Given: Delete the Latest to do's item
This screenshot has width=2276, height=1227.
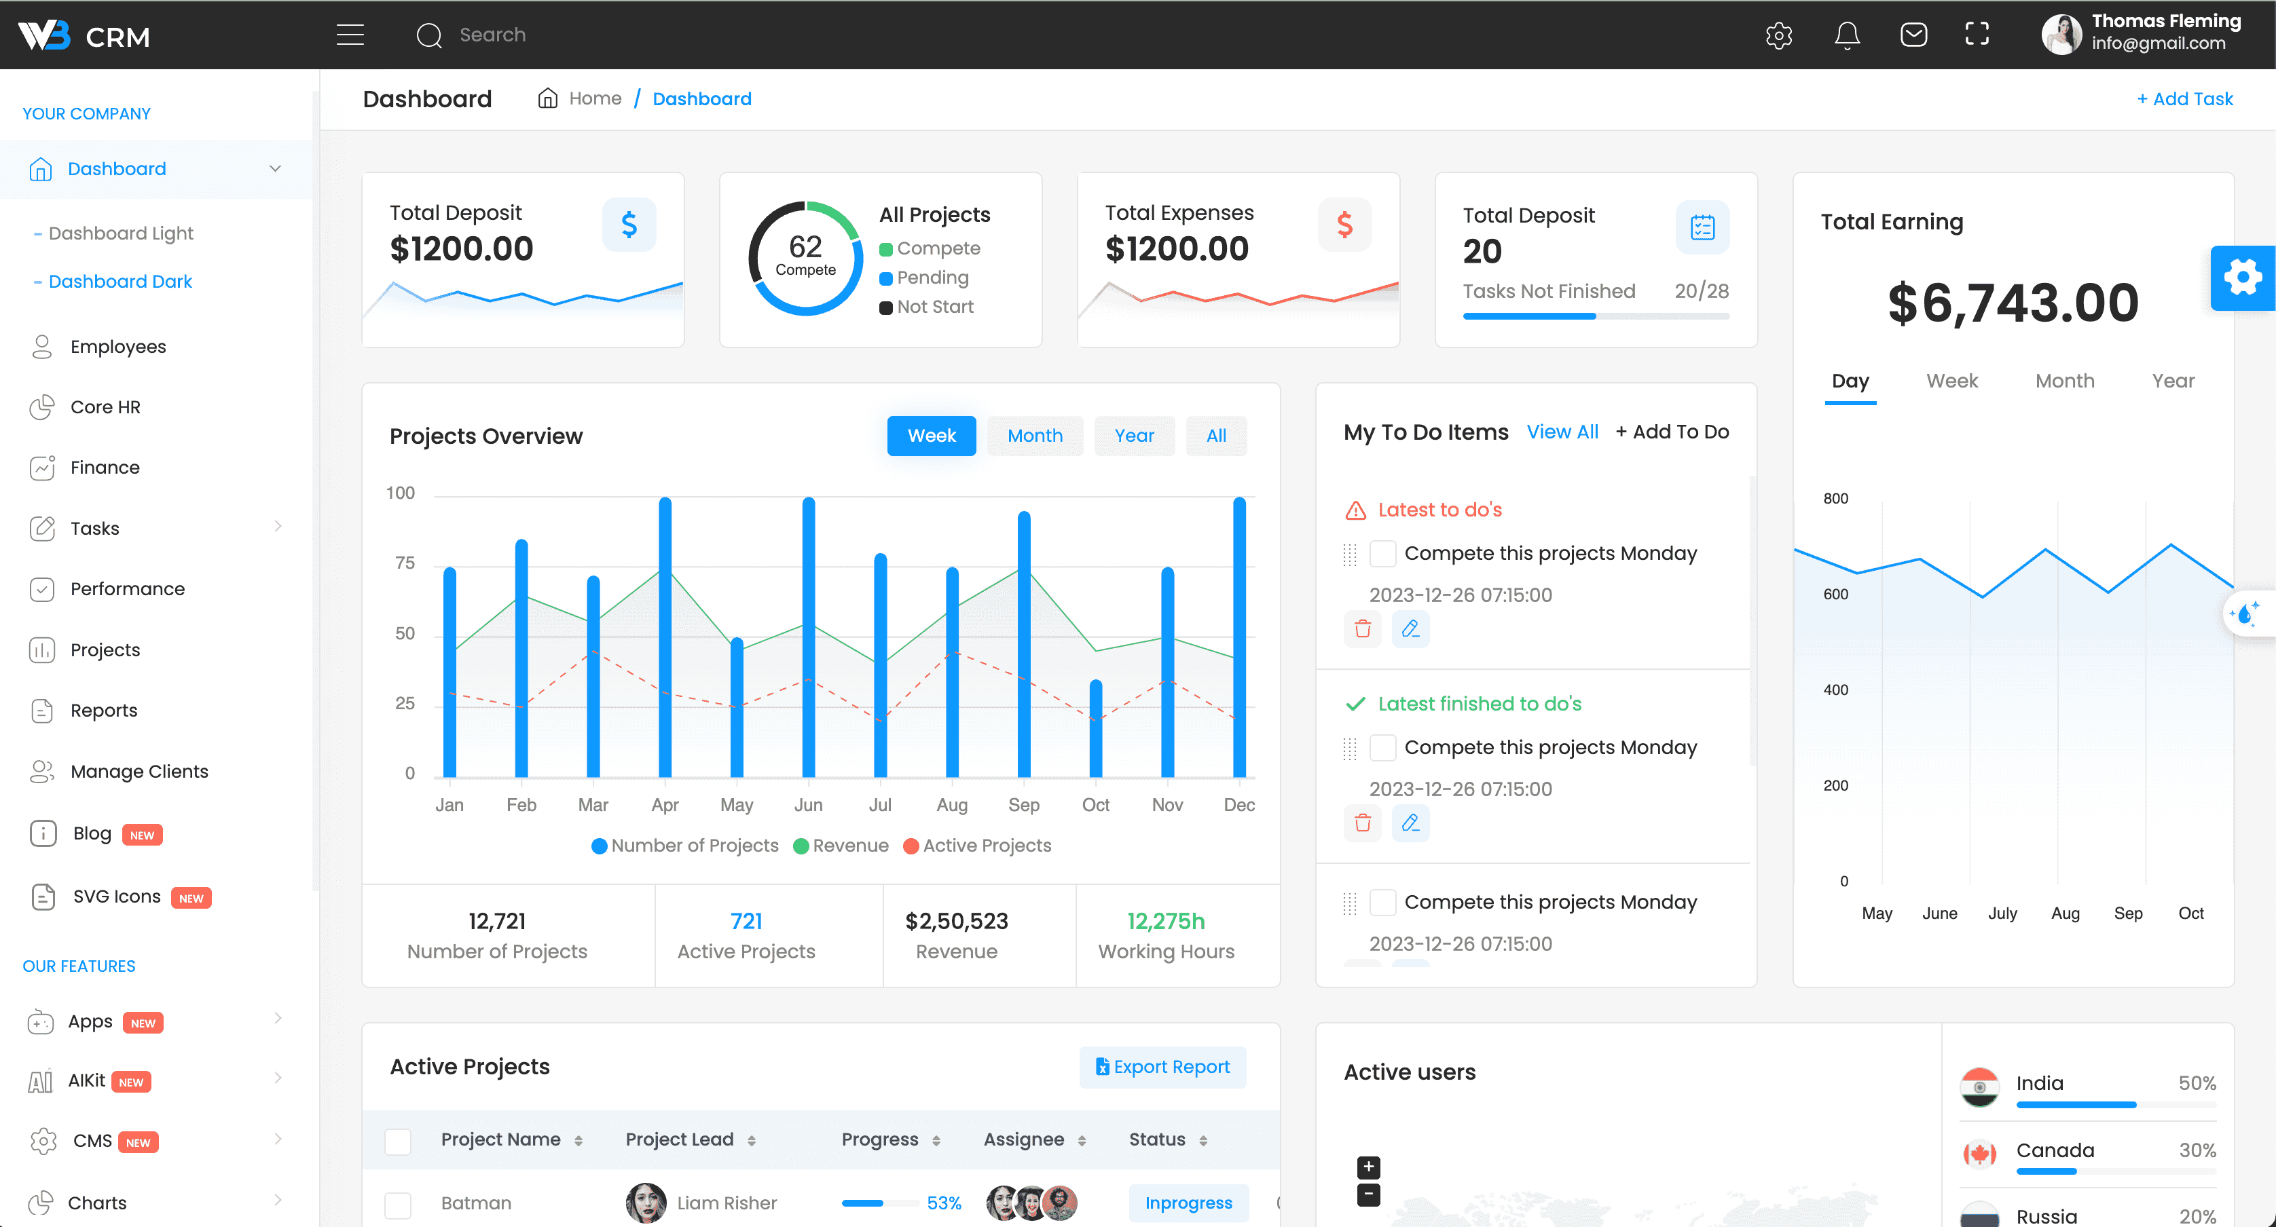Looking at the screenshot, I should (x=1363, y=629).
